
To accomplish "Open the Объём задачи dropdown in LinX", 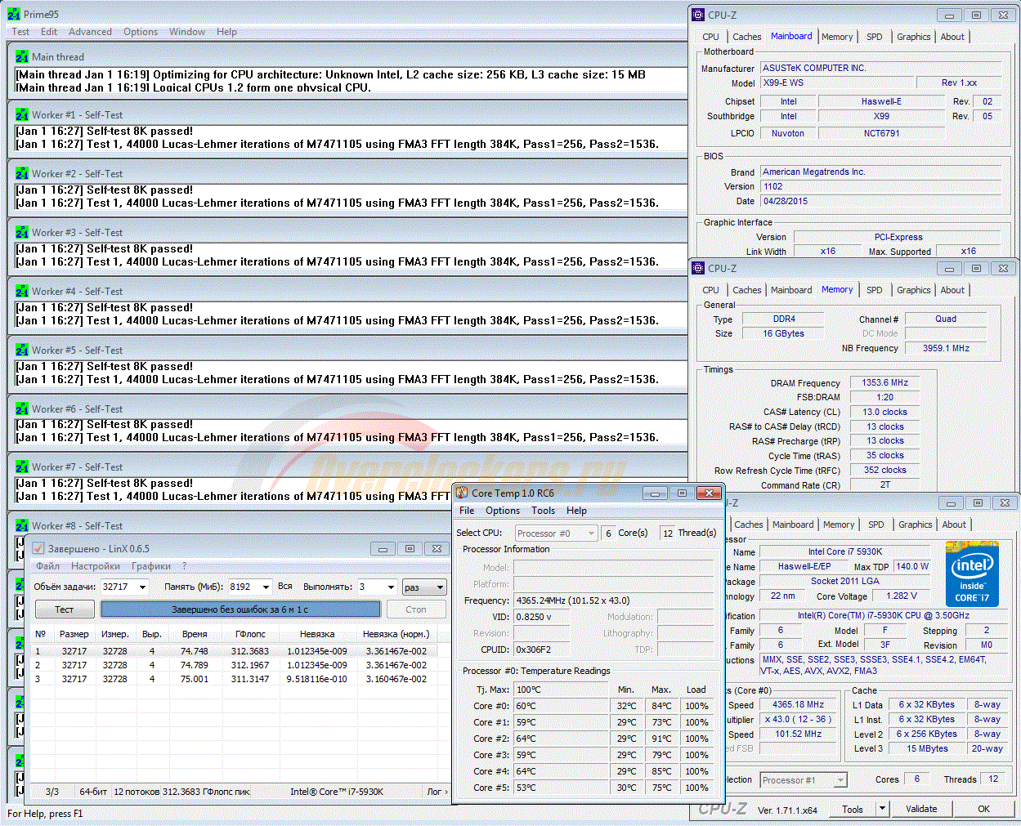I will [x=142, y=587].
